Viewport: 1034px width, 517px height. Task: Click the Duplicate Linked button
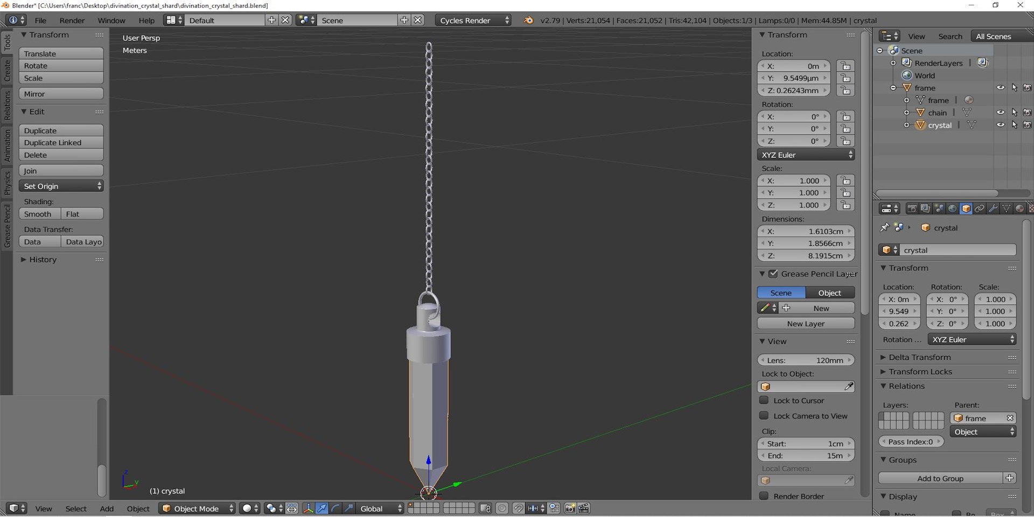point(61,143)
